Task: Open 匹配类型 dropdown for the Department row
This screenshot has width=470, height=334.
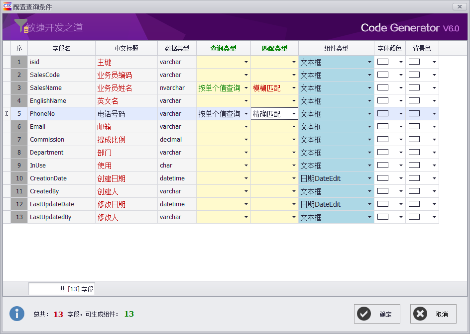Action: click(x=294, y=152)
